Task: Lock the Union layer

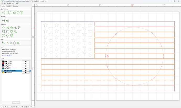Action: 7,65
